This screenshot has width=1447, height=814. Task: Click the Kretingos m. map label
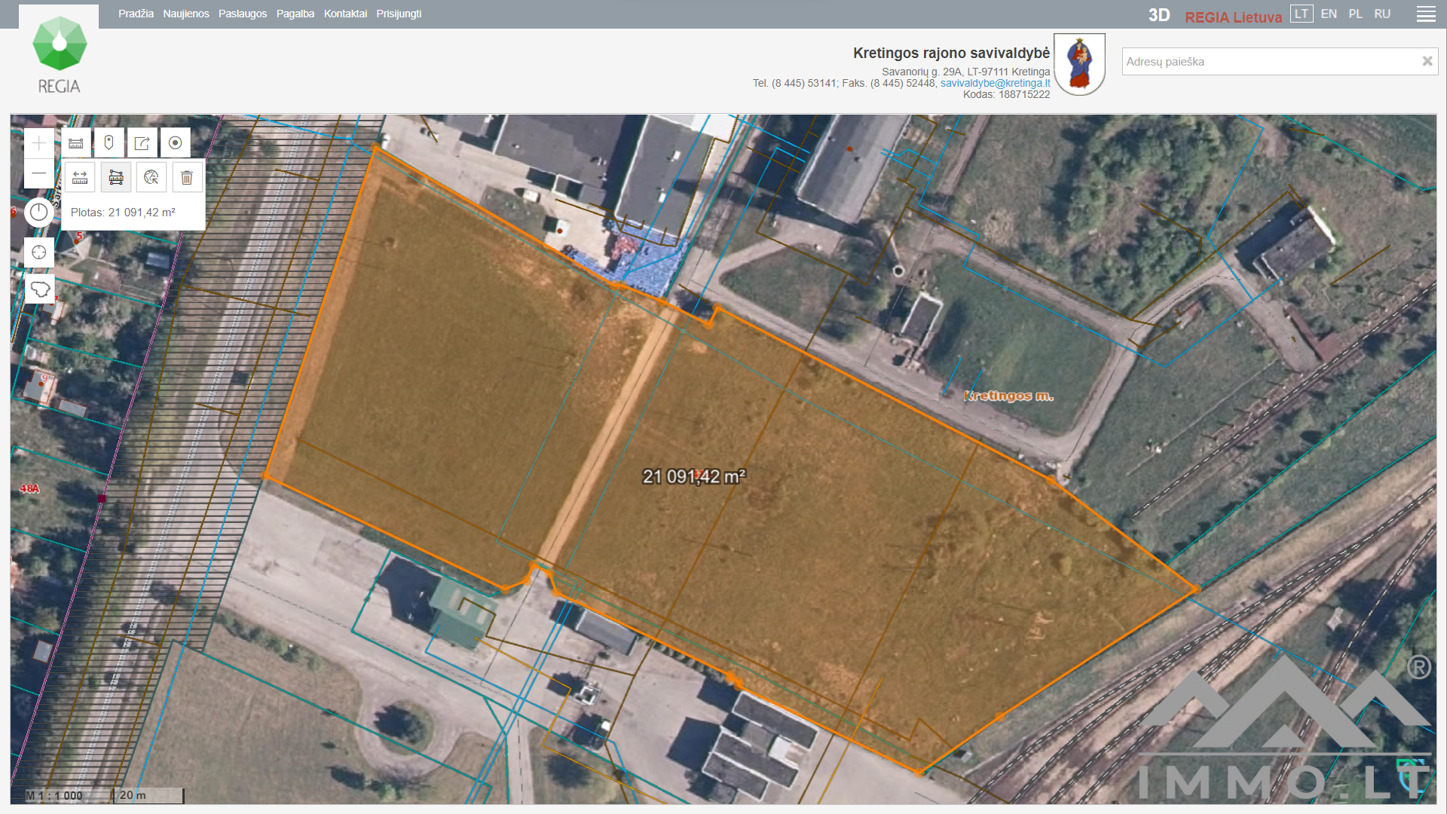1008,396
